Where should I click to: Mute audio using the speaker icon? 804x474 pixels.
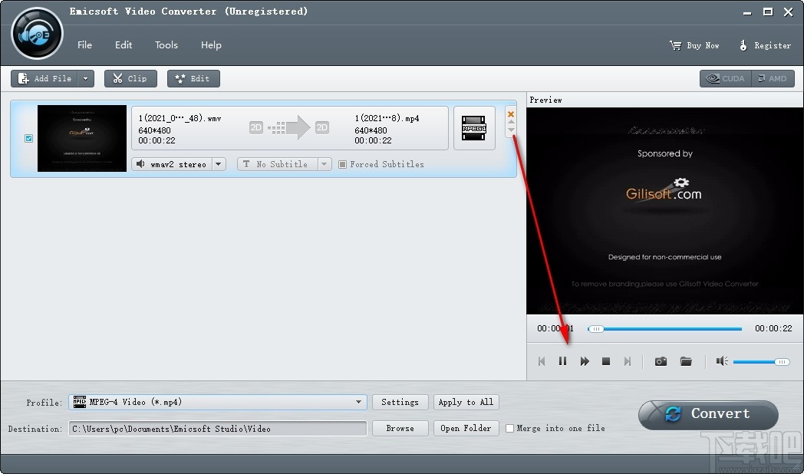(x=721, y=360)
